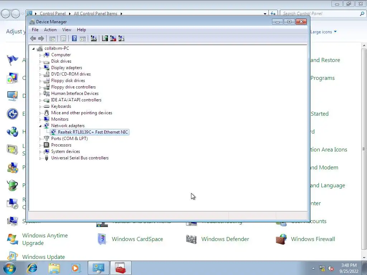
Task: Click All Control Panel Items breadcrumb
Action: 95,13
